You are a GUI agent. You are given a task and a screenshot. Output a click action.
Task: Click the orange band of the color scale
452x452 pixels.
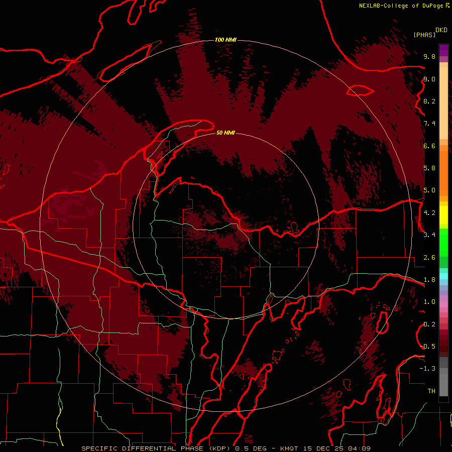coord(443,173)
